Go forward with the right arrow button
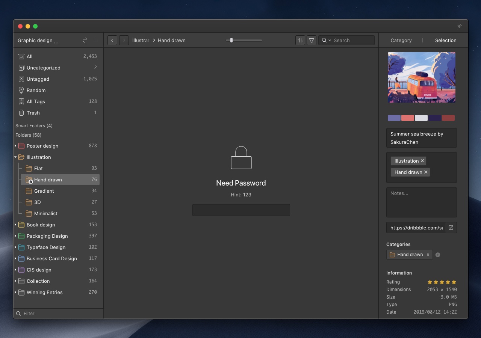Viewport: 481px width, 338px height. coord(124,40)
